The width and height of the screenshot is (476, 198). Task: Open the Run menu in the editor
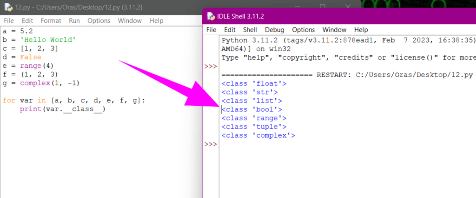(74, 21)
